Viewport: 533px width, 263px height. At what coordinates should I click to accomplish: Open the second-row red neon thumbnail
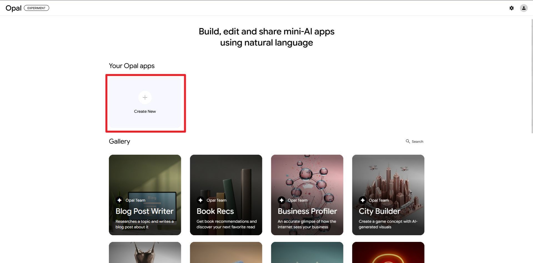pyautogui.click(x=388, y=252)
